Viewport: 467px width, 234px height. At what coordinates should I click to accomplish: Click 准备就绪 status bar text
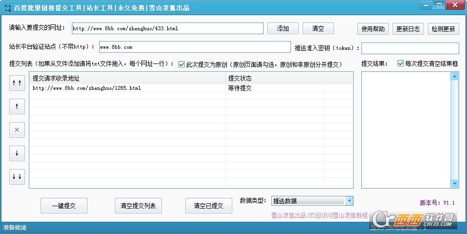click(x=15, y=228)
